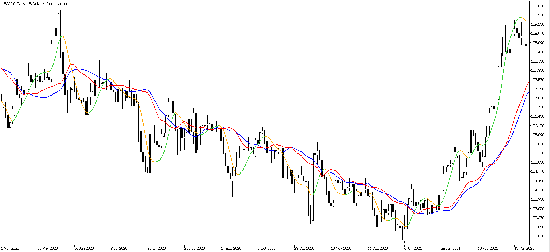Select the 104.770 price scale label
Viewport: 550px width, 252px height.
537,171
